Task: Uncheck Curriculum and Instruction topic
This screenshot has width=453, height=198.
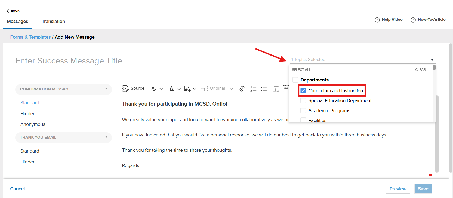Action: (x=303, y=91)
